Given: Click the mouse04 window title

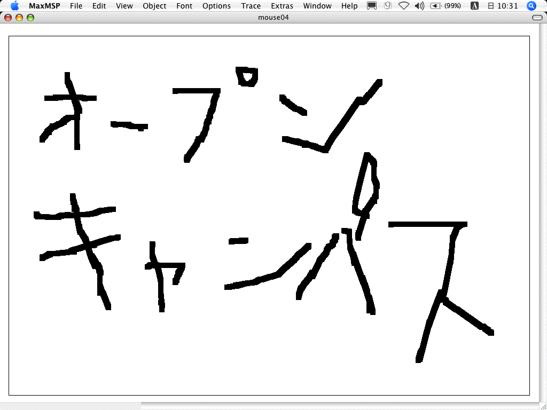Looking at the screenshot, I should point(273,18).
